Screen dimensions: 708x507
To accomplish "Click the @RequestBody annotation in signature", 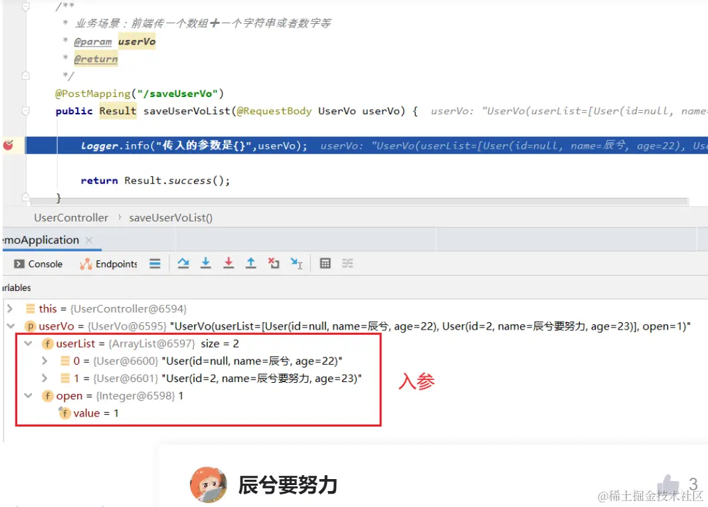I will pos(274,111).
